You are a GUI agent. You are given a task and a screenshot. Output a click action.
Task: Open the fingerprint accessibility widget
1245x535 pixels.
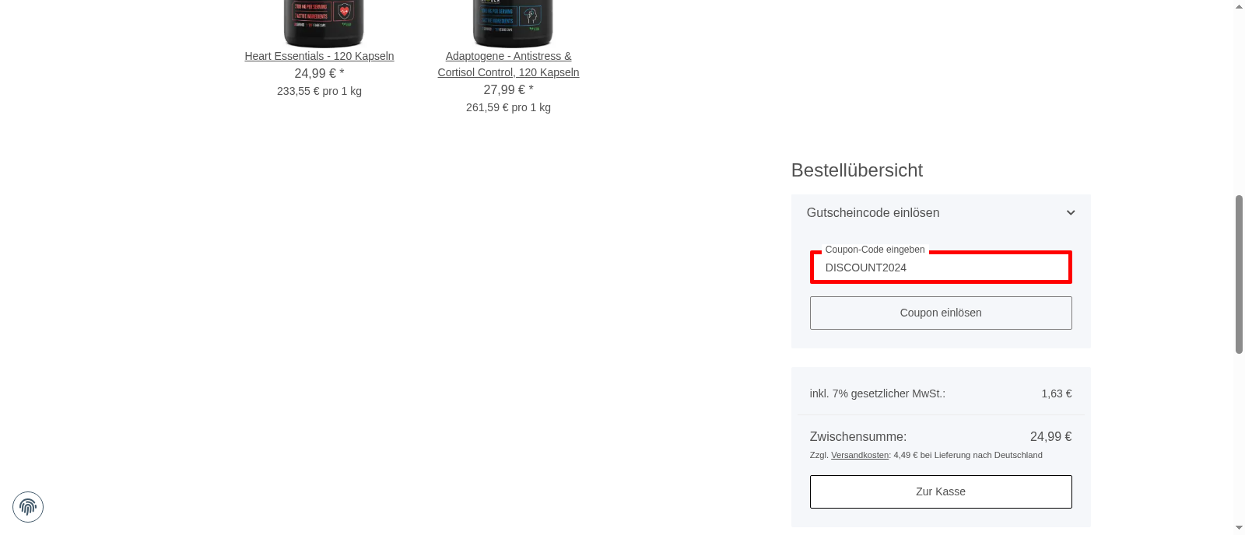(x=28, y=507)
